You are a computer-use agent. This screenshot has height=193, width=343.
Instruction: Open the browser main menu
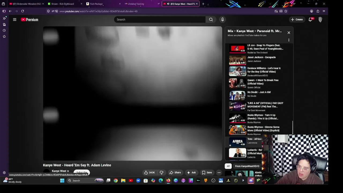click(x=324, y=11)
